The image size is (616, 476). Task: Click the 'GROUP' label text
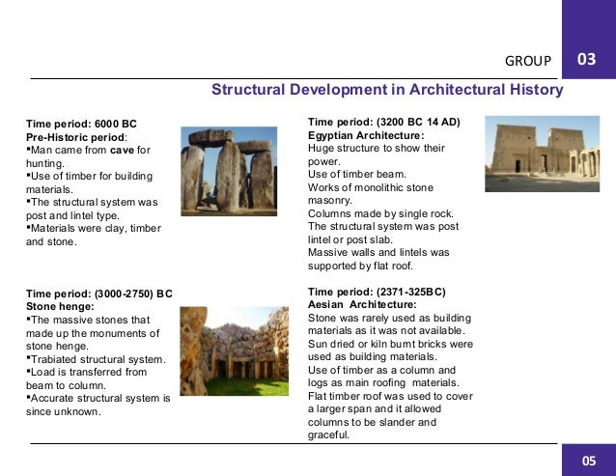coord(528,61)
